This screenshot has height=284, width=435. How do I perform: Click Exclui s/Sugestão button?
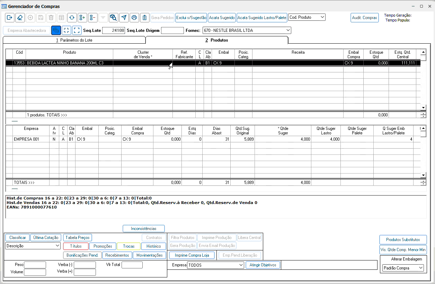[x=191, y=17]
